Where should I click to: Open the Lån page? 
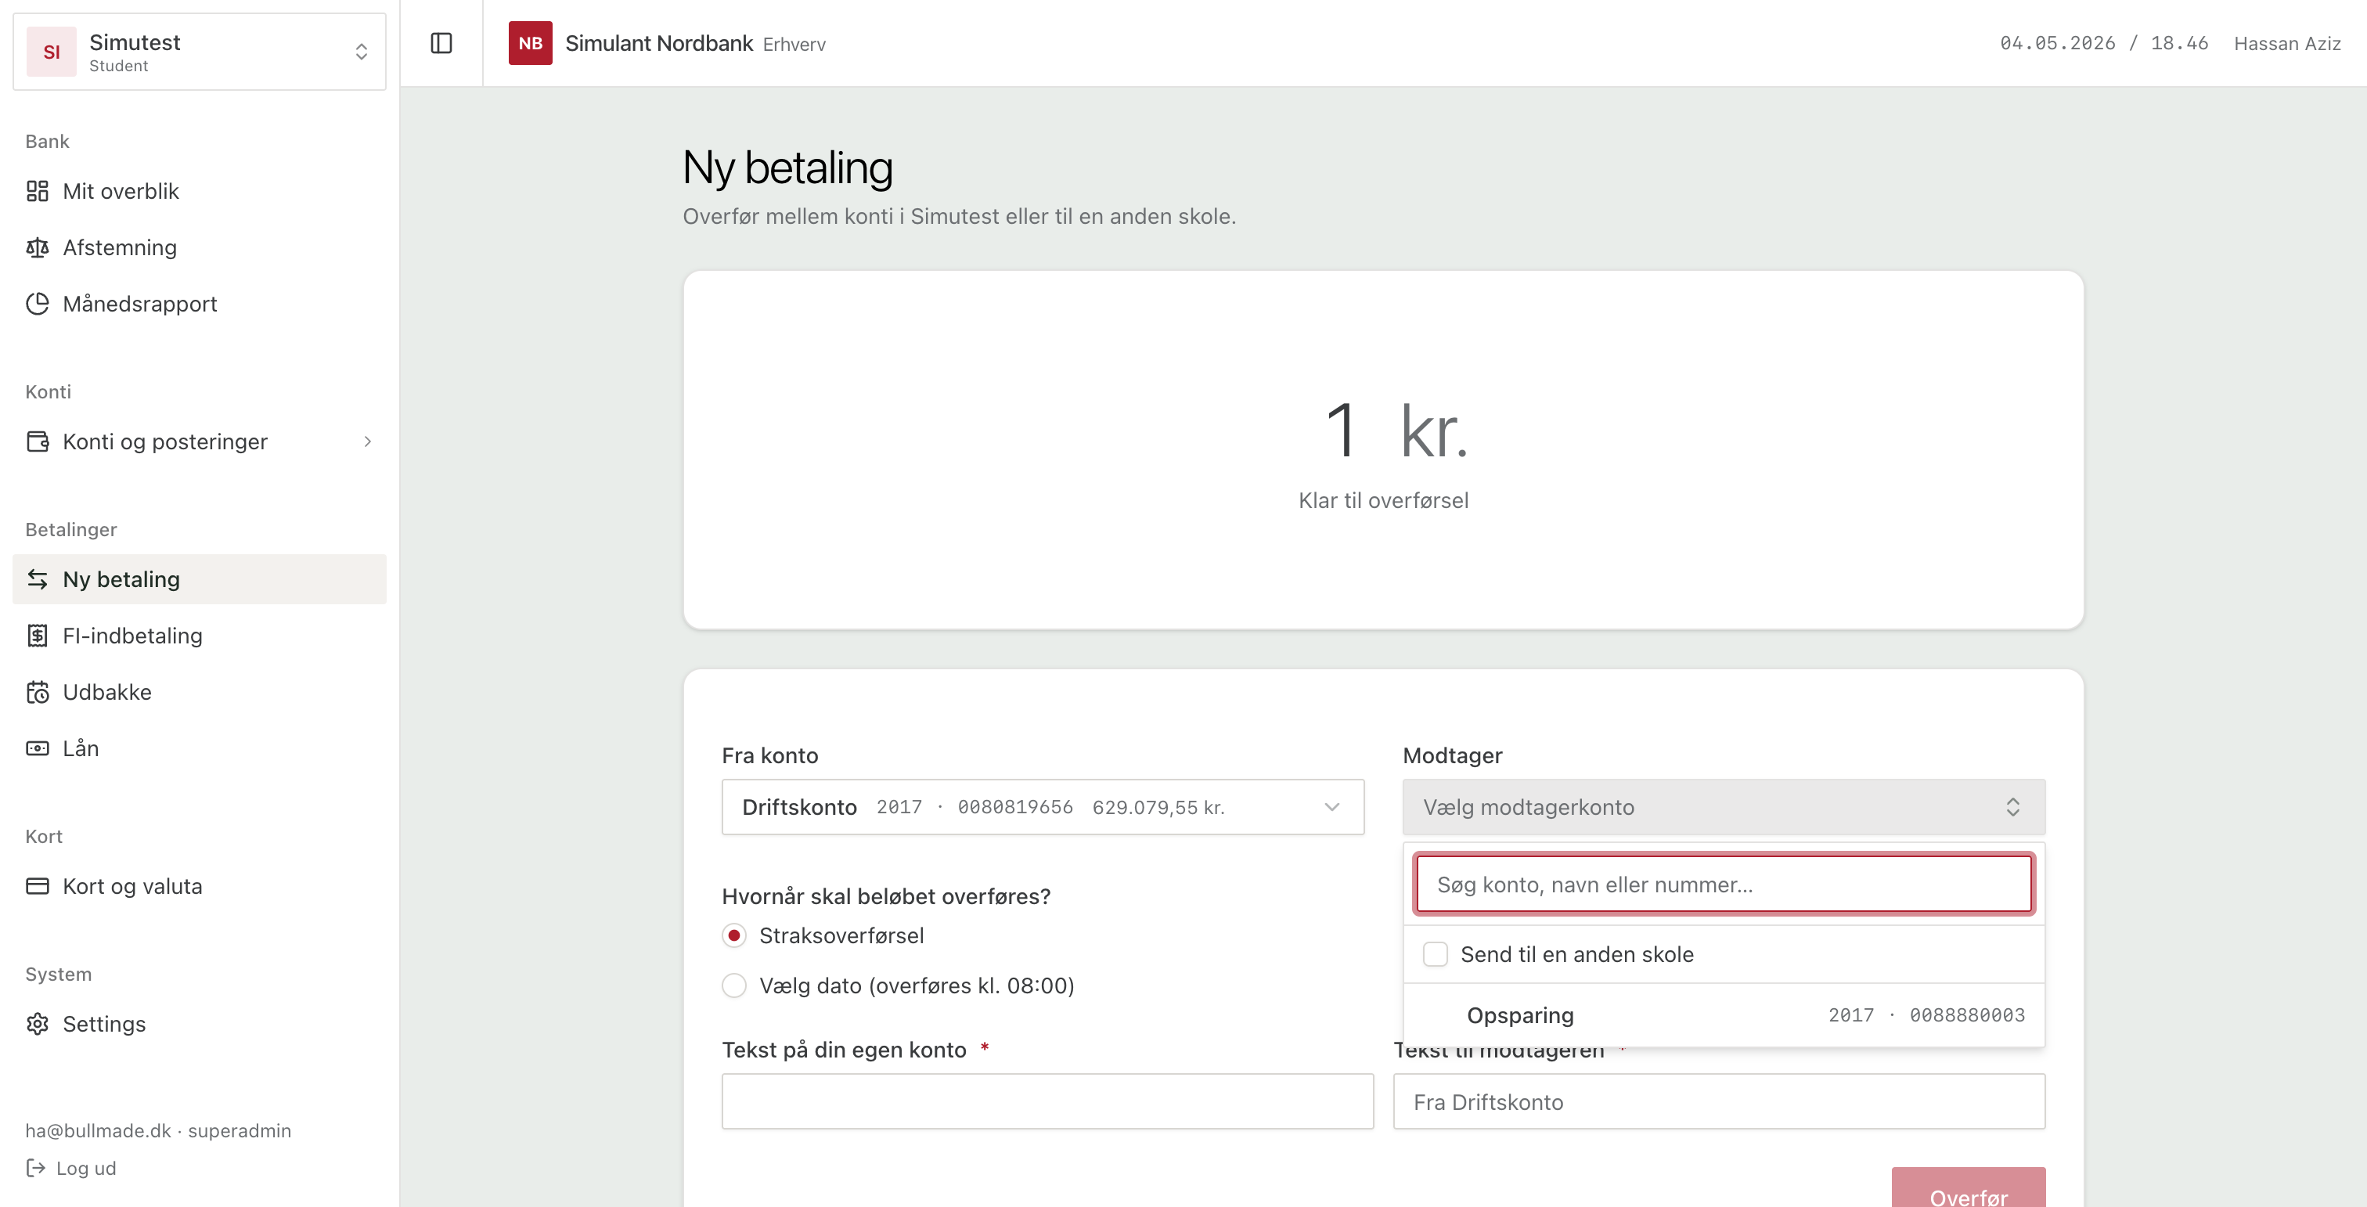(200, 748)
